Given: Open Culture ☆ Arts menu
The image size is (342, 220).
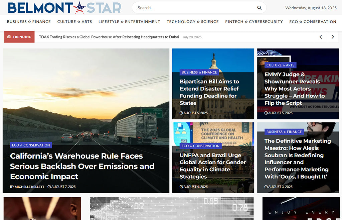Looking at the screenshot, I should coord(74,22).
